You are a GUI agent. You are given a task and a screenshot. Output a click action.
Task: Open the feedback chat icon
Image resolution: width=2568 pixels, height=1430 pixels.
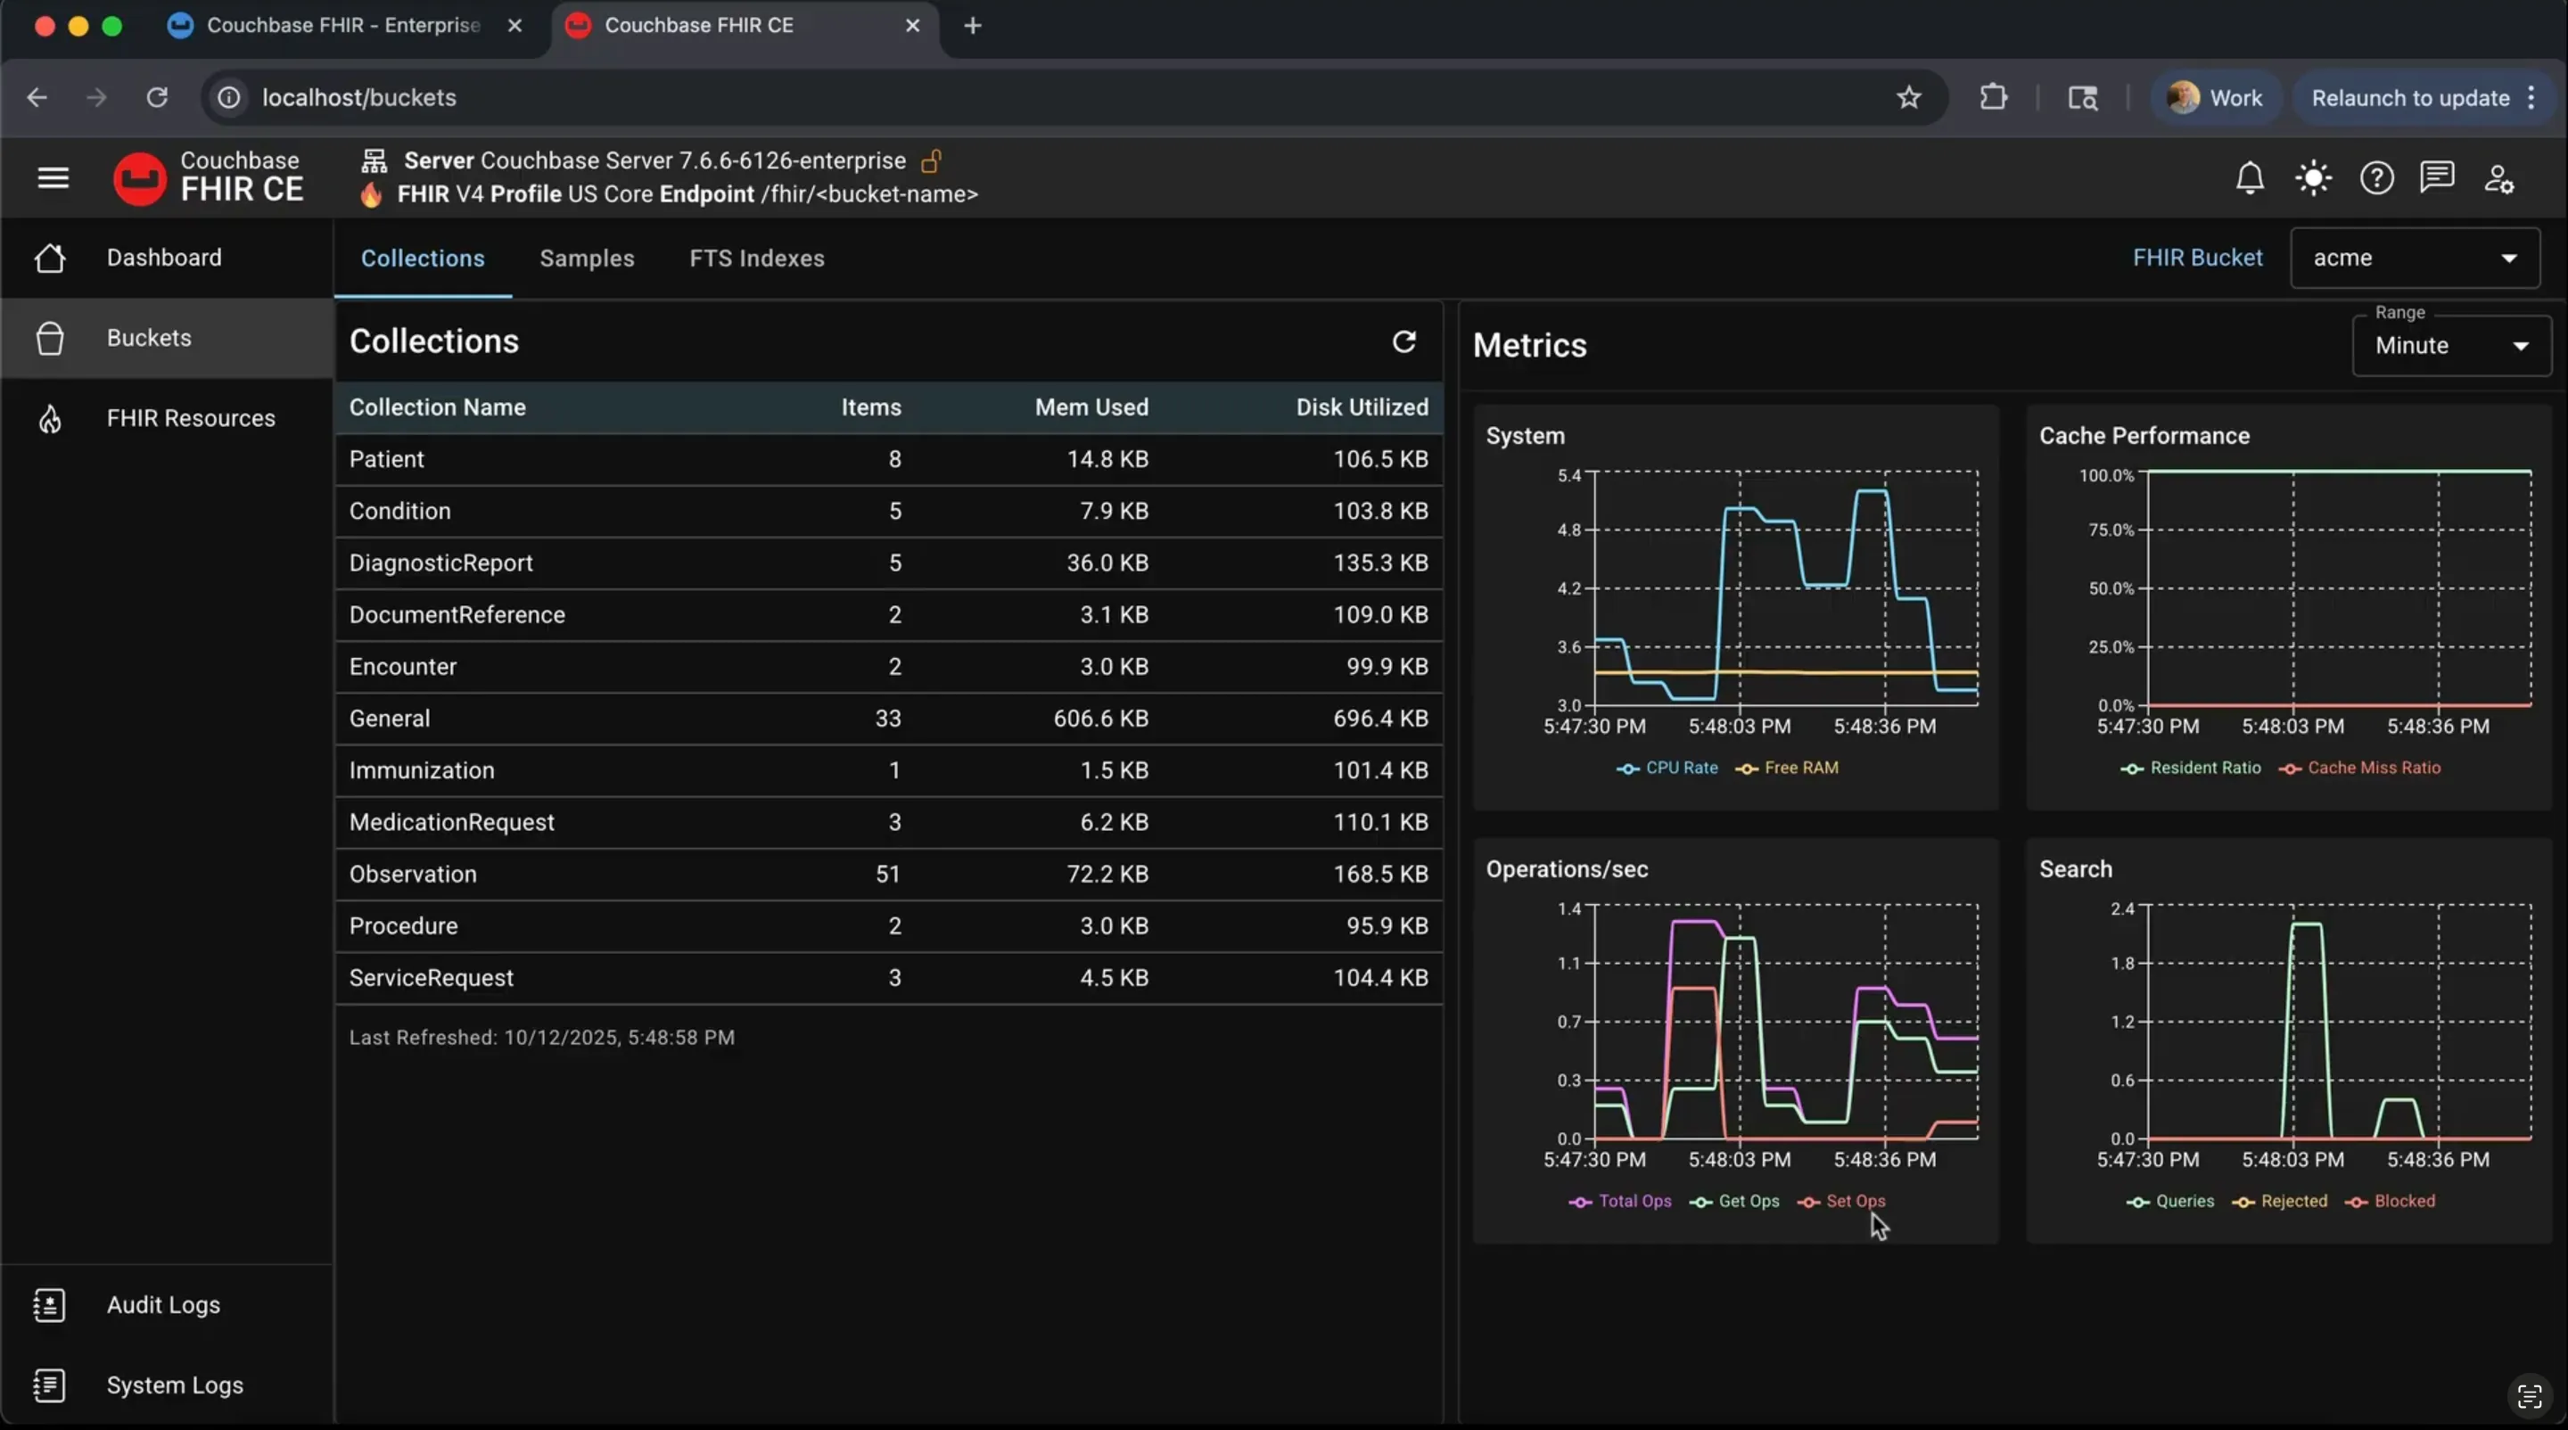(2438, 177)
